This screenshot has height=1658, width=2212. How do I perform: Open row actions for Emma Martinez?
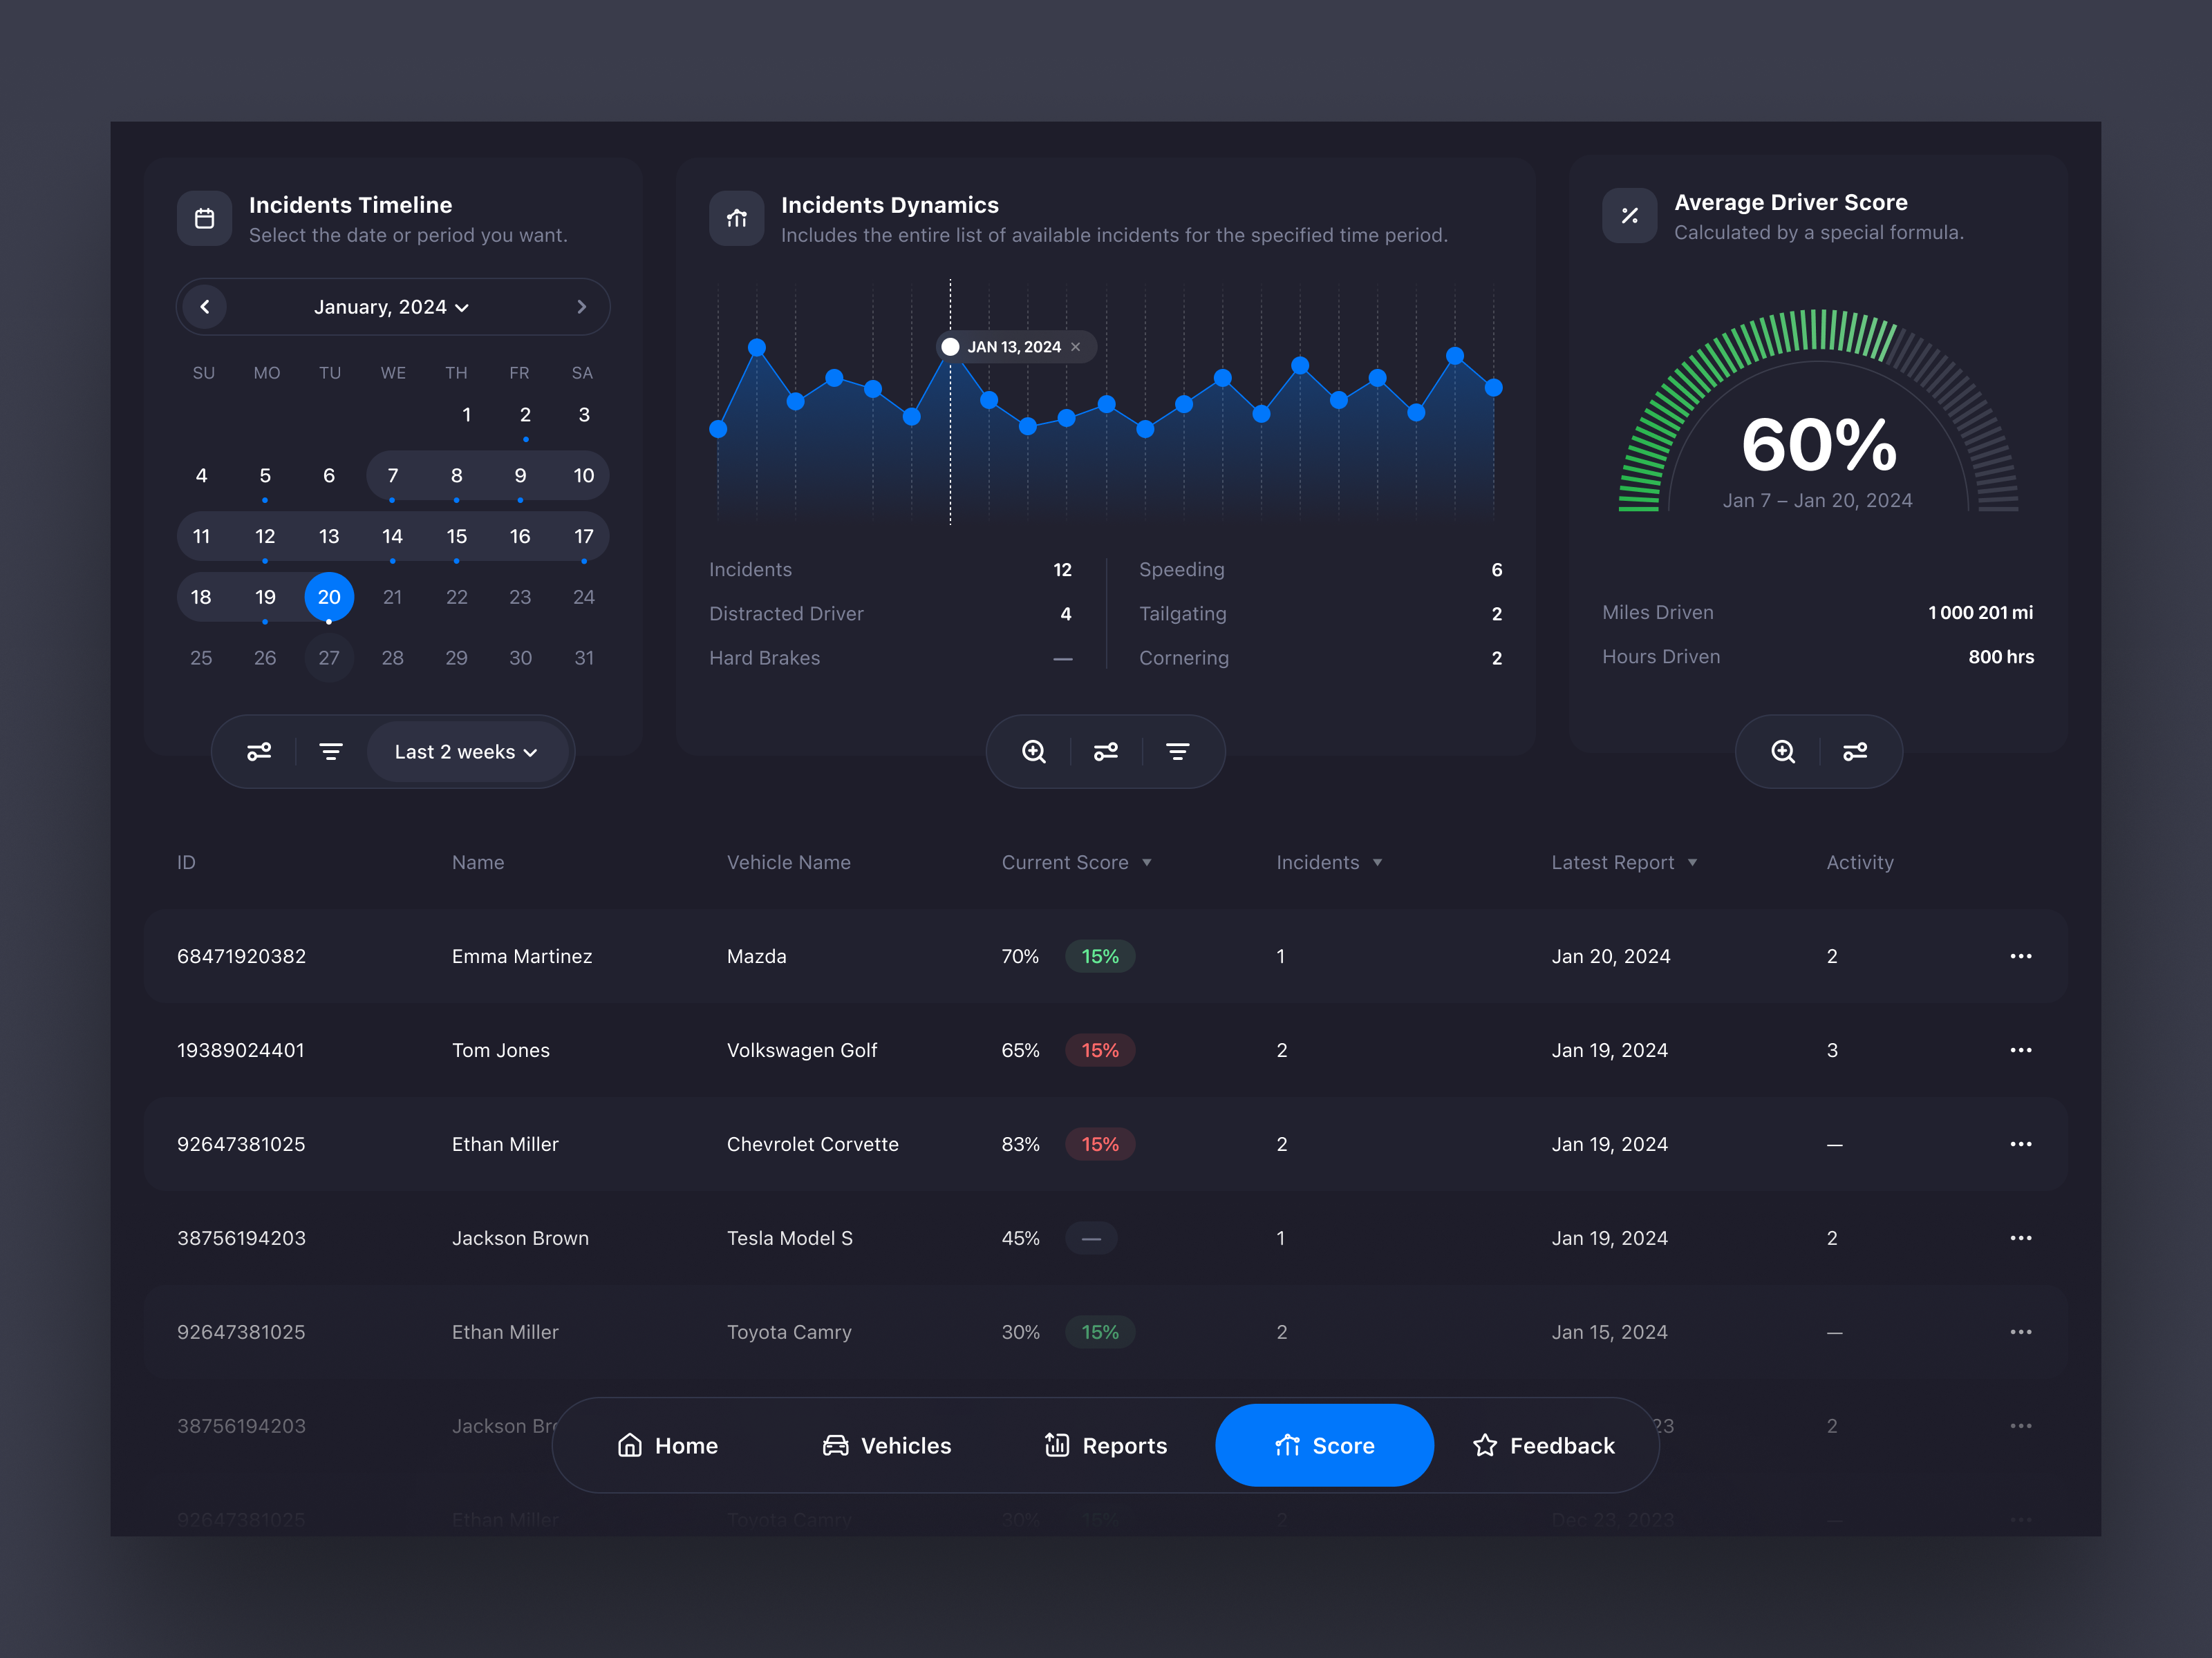click(2021, 955)
